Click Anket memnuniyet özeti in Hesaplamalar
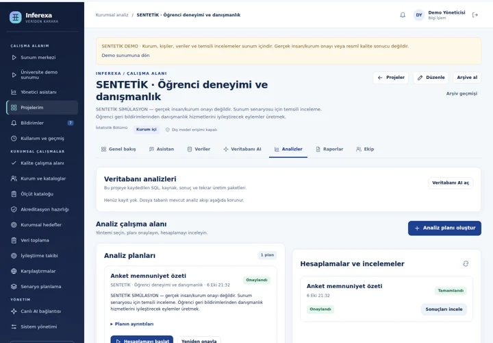The image size is (493, 343). pos(344,286)
